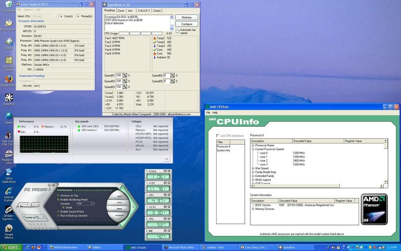This screenshot has height=251, width=401.
Task: Collapse PC Probe panel with the green triangle arrow
Action: (x=133, y=206)
